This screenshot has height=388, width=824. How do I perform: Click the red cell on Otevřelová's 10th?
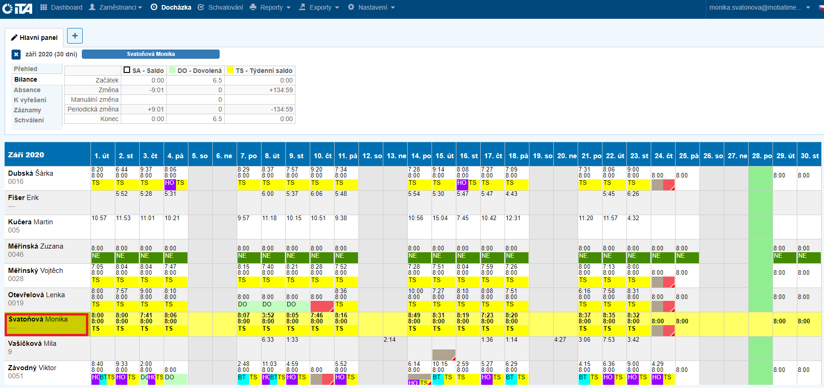pos(322,305)
